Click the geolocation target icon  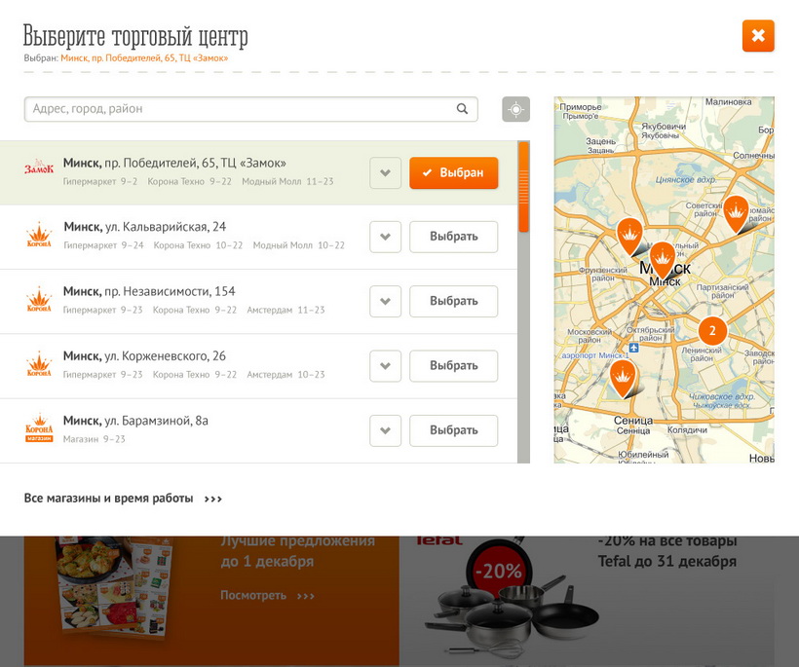point(515,109)
